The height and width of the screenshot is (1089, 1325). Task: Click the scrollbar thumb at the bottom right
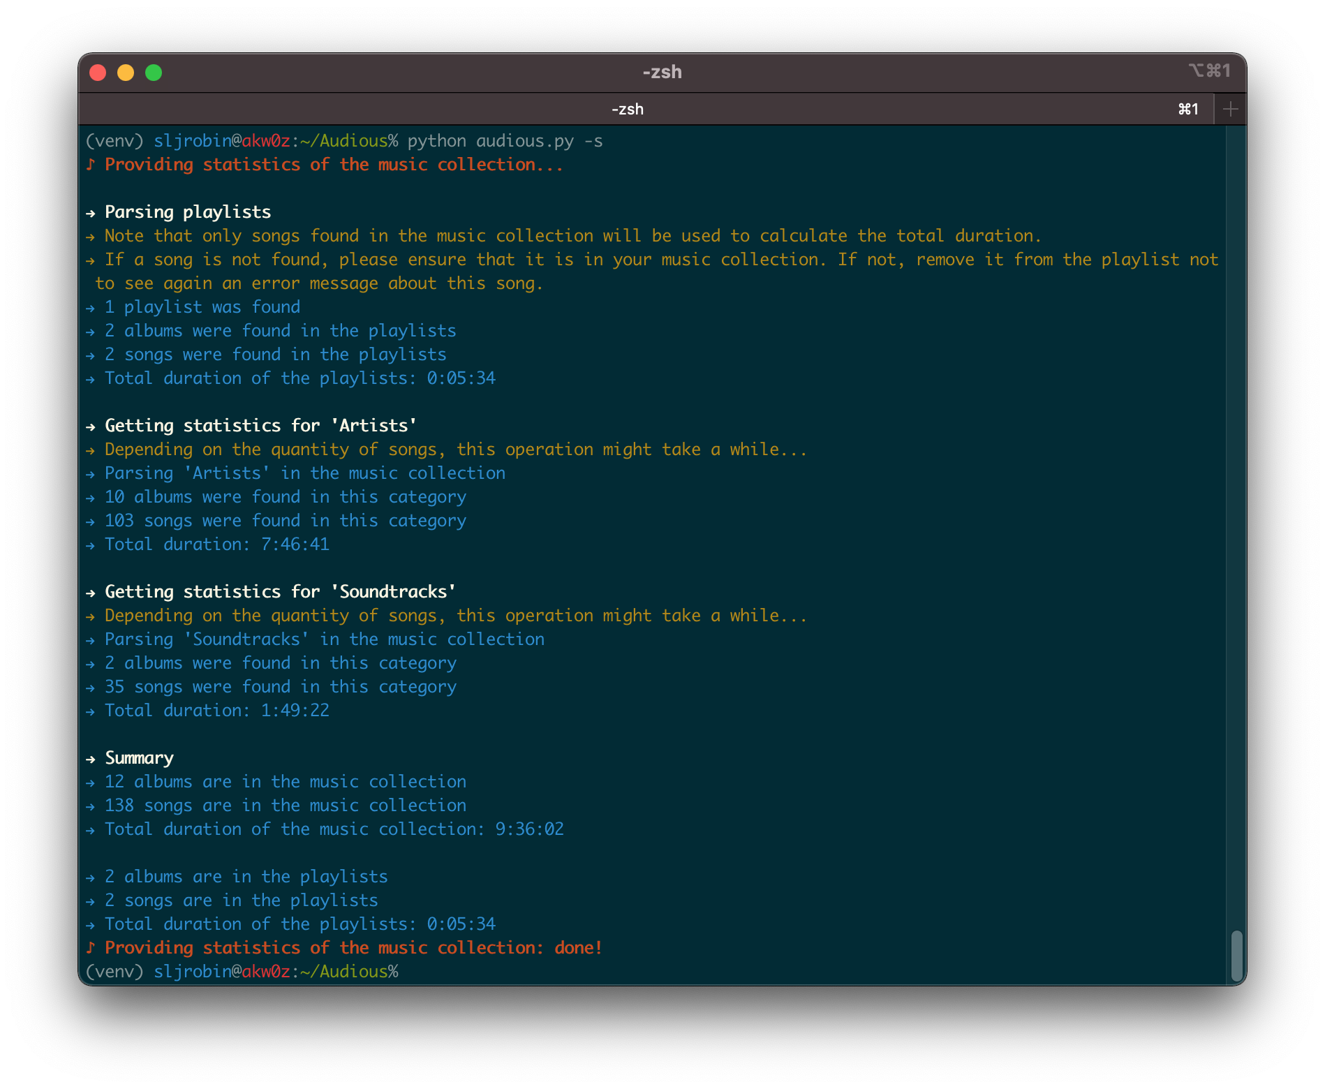click(1236, 955)
